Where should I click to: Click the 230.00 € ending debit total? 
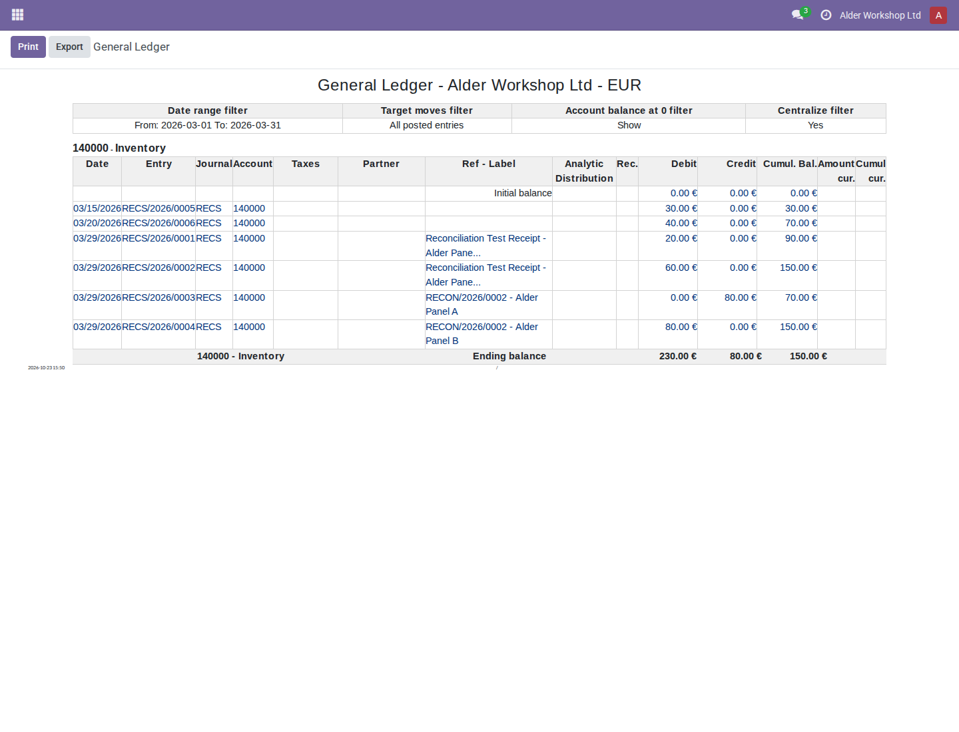click(678, 356)
